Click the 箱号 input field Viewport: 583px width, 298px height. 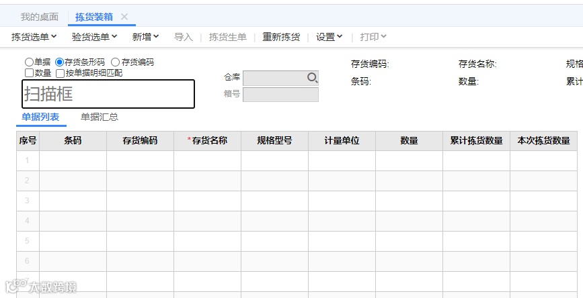coord(280,94)
